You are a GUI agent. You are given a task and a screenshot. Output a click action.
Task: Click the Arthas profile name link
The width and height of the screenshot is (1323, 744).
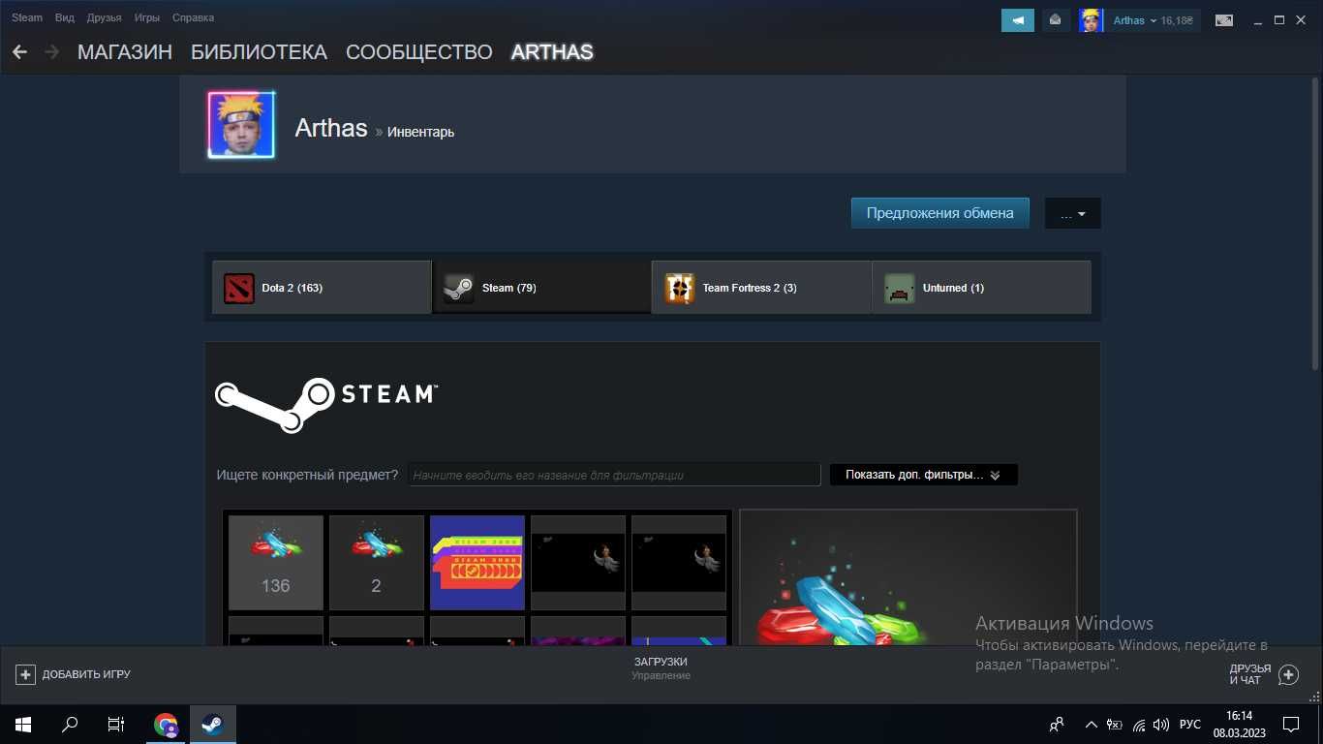click(331, 128)
